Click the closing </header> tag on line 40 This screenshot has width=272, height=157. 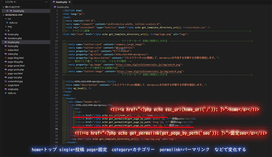coord(71,142)
